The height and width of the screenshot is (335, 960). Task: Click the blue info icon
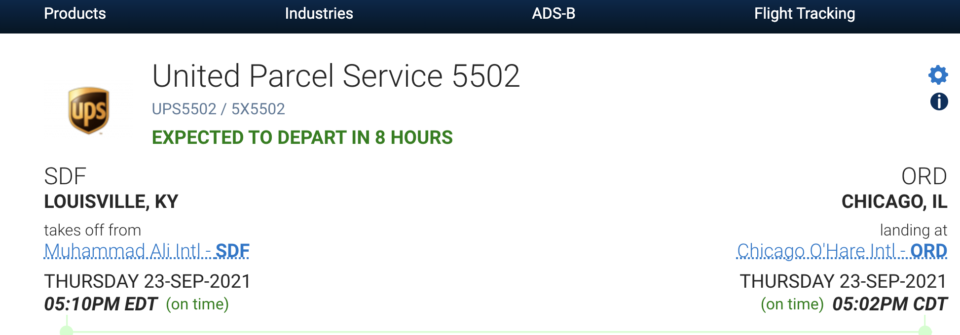point(939,102)
